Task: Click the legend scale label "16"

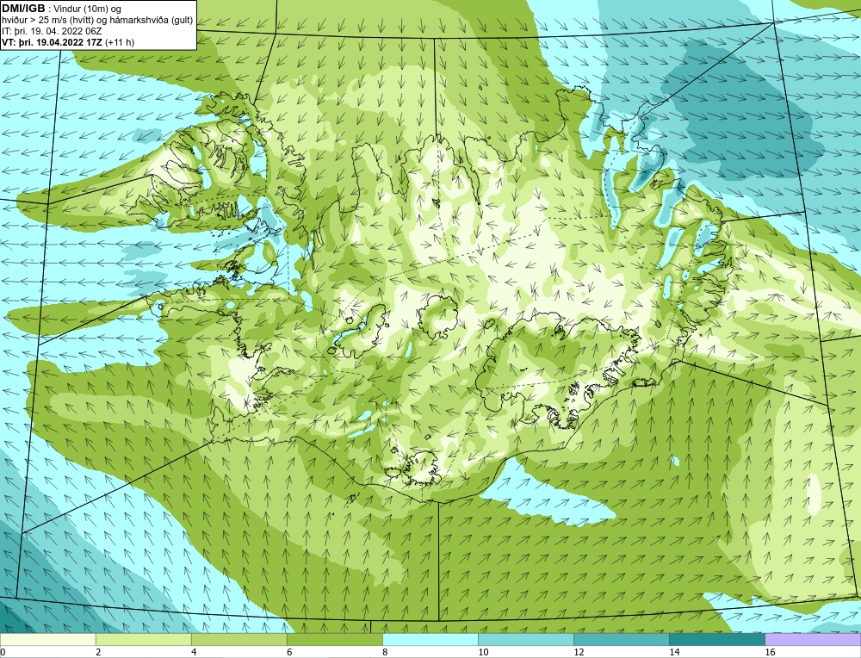Action: [770, 652]
